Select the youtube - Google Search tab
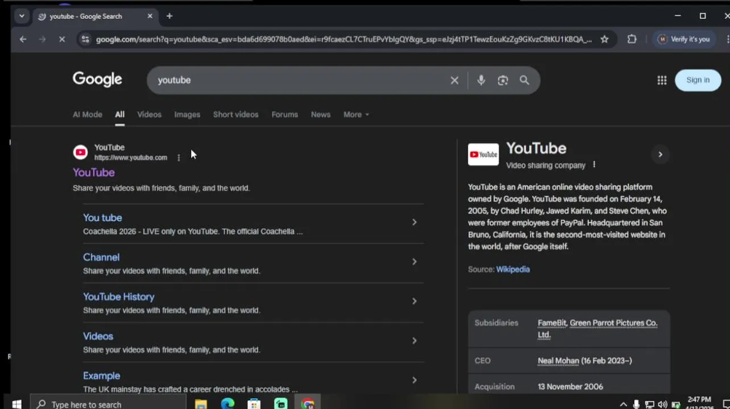Image resolution: width=730 pixels, height=409 pixels. click(x=95, y=16)
